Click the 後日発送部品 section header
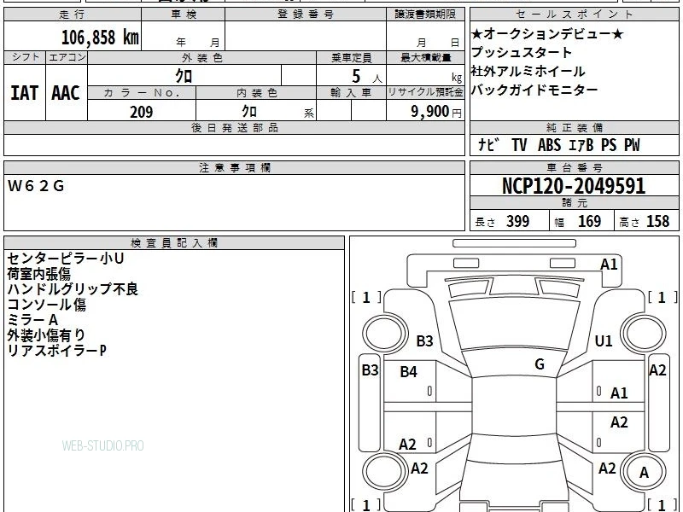 234,127
